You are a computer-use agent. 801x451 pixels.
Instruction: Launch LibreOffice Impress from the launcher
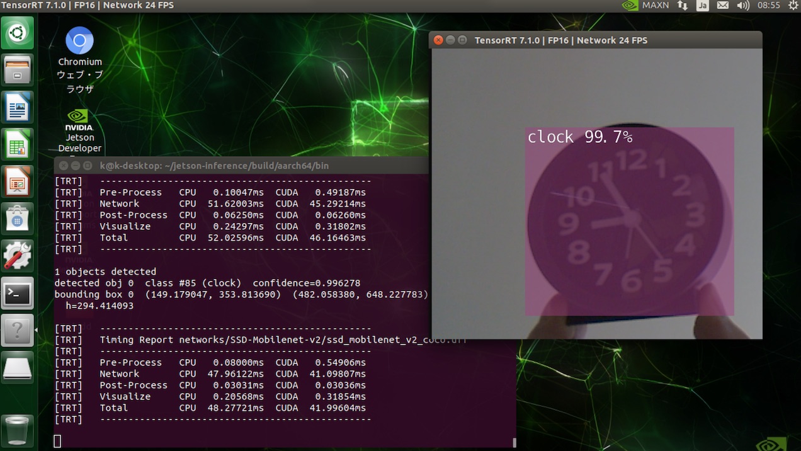tap(18, 182)
